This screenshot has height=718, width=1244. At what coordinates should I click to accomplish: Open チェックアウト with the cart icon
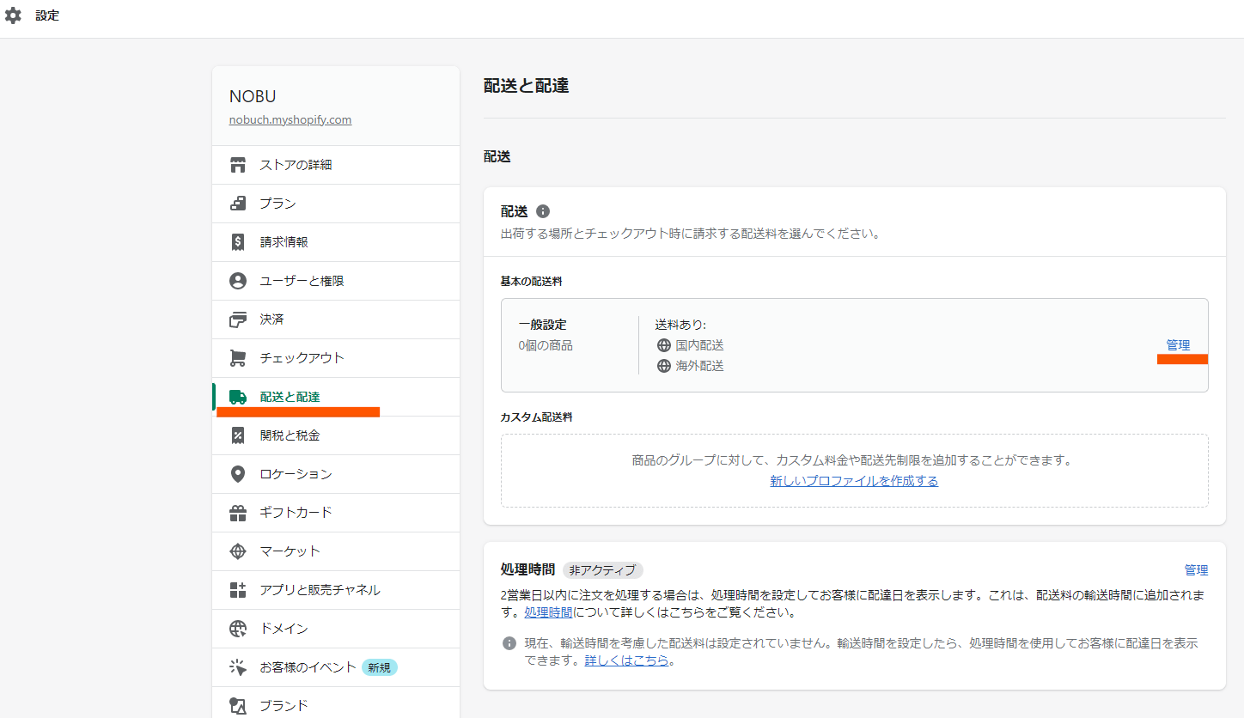pos(238,357)
